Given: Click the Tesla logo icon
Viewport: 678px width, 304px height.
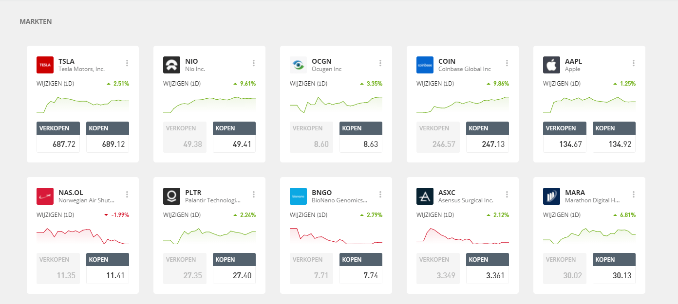Looking at the screenshot, I should [x=45, y=65].
